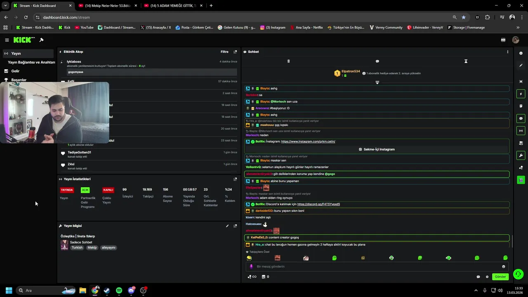Screen dimensions: 528x297
Task: Click the Sadece Sohbet category thumbnail
Action: (x=64, y=245)
